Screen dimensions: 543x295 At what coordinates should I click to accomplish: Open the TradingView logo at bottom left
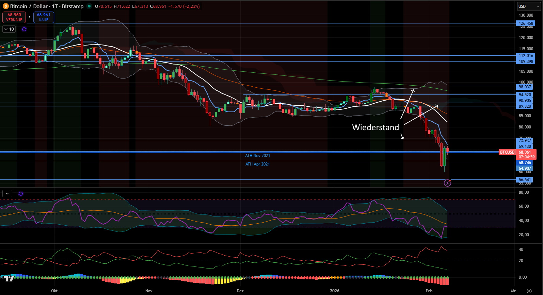click(x=9, y=279)
